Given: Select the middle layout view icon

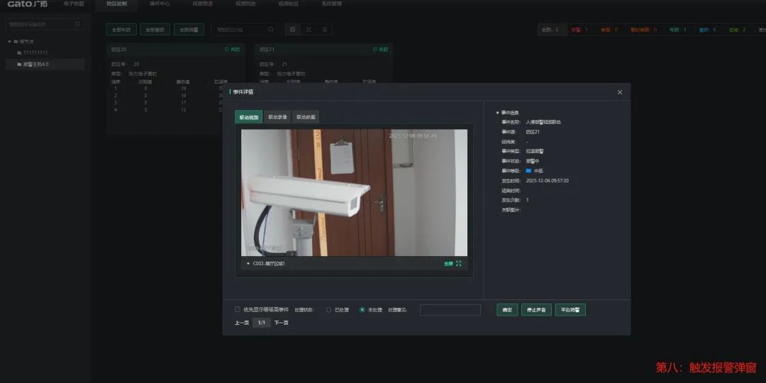Looking at the screenshot, I should [x=309, y=30].
